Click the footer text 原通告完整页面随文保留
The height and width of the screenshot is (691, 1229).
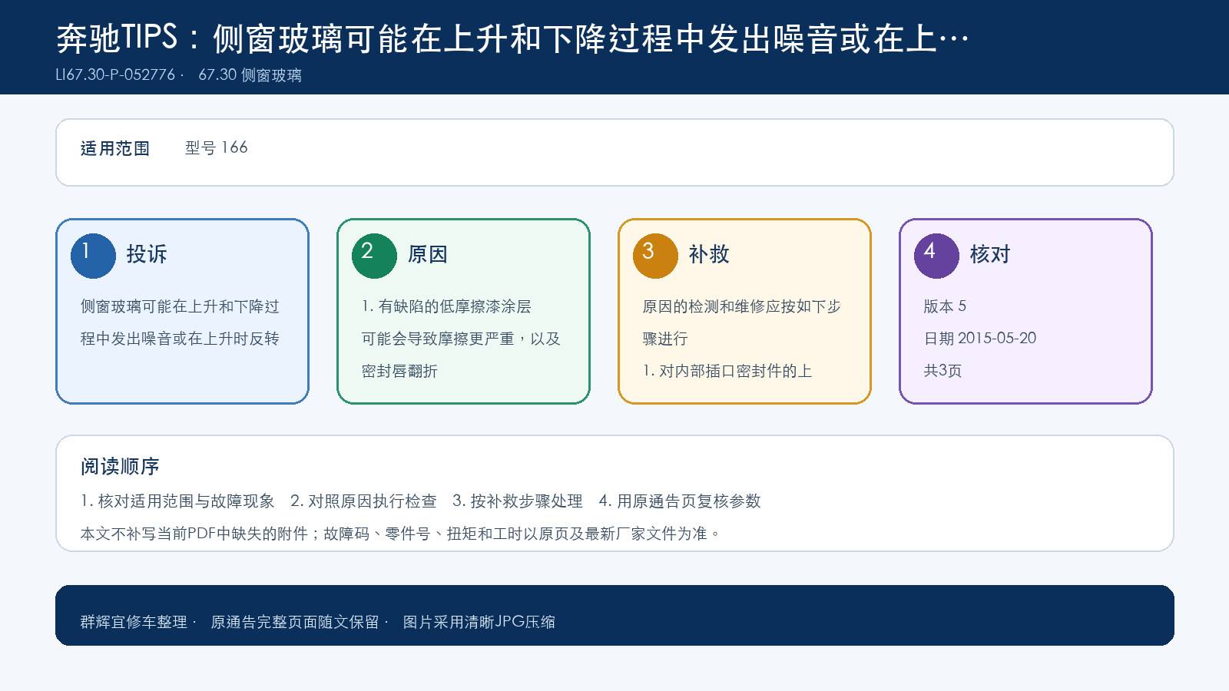(295, 622)
